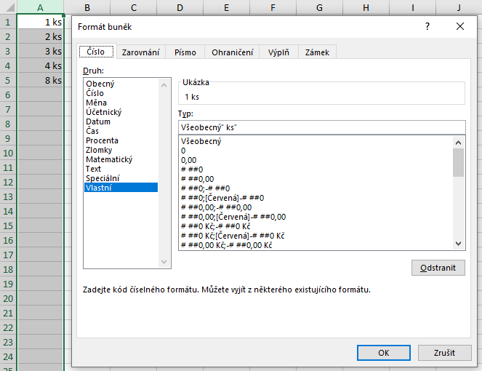Image resolution: width=482 pixels, height=371 pixels.
Task: Confirm with the OK button
Action: coord(383,353)
